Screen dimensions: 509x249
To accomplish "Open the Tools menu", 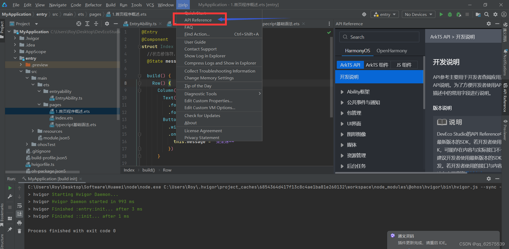I will (x=136, y=5).
